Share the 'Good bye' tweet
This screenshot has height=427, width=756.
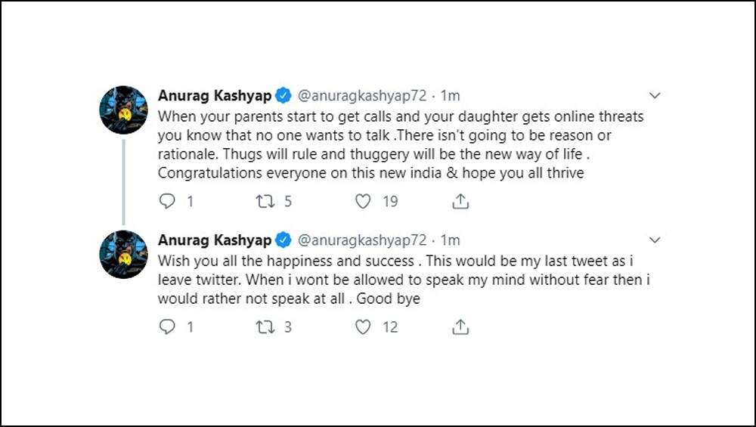460,327
